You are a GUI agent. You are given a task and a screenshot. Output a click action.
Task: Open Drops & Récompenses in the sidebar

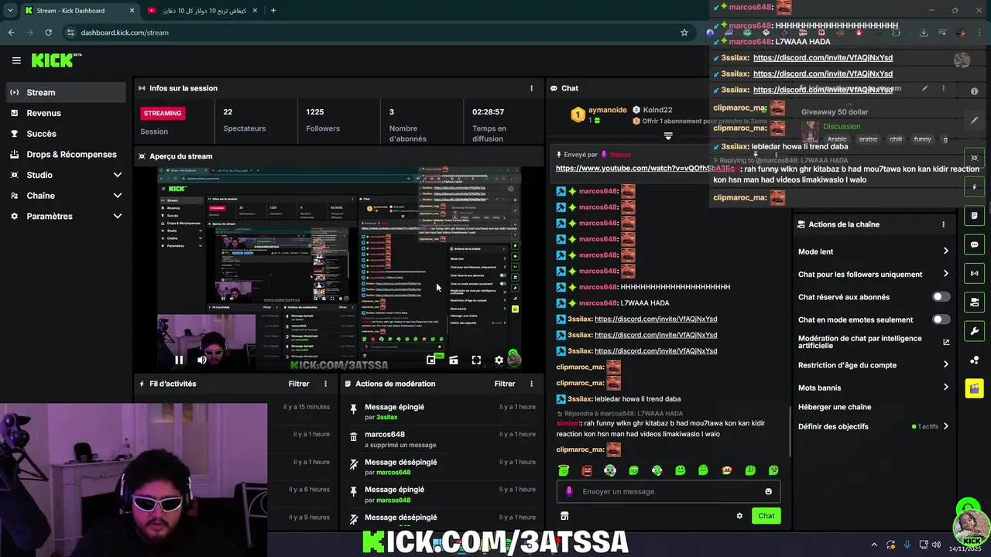coord(66,155)
